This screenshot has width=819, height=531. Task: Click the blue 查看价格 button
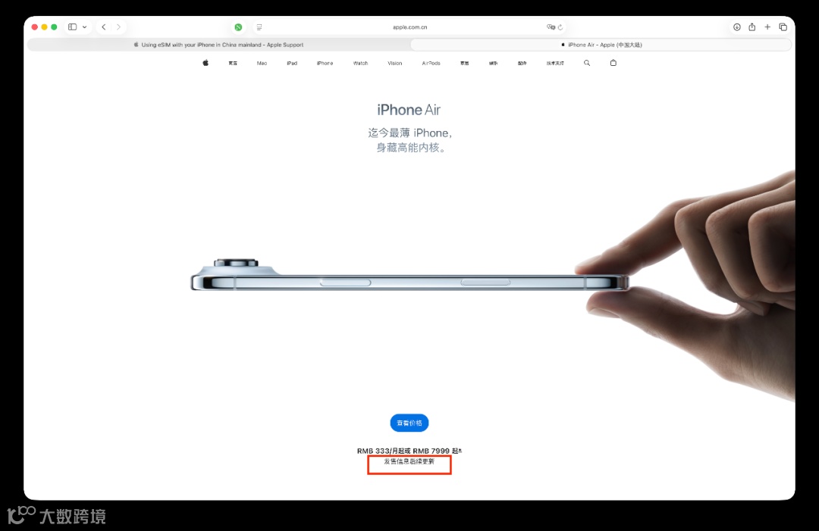409,423
